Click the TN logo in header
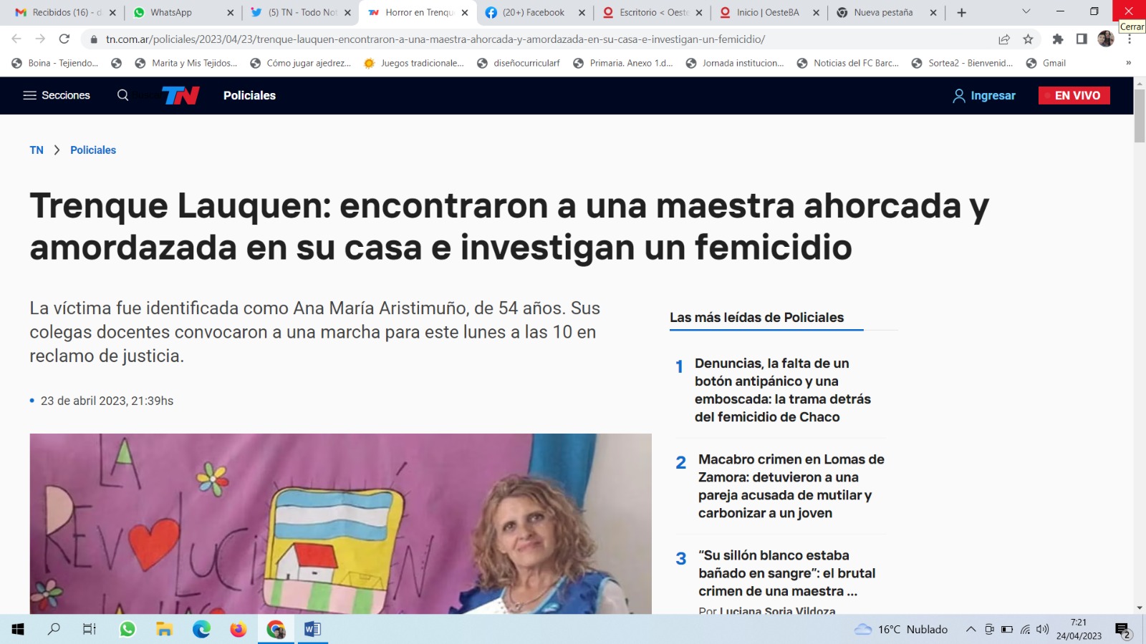The width and height of the screenshot is (1146, 644). [180, 95]
